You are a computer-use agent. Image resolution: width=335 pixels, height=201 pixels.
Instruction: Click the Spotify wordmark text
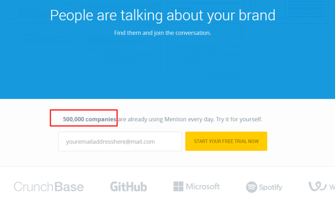point(271,187)
